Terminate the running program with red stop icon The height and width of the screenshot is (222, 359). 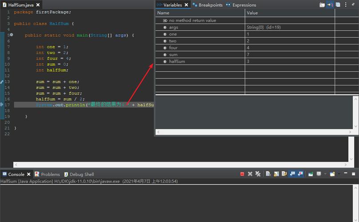(242, 174)
